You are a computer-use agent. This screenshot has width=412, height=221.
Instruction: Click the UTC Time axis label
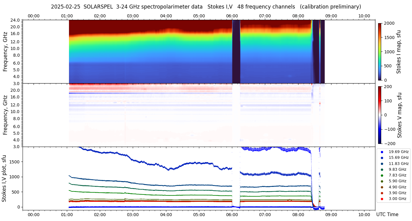387,215
